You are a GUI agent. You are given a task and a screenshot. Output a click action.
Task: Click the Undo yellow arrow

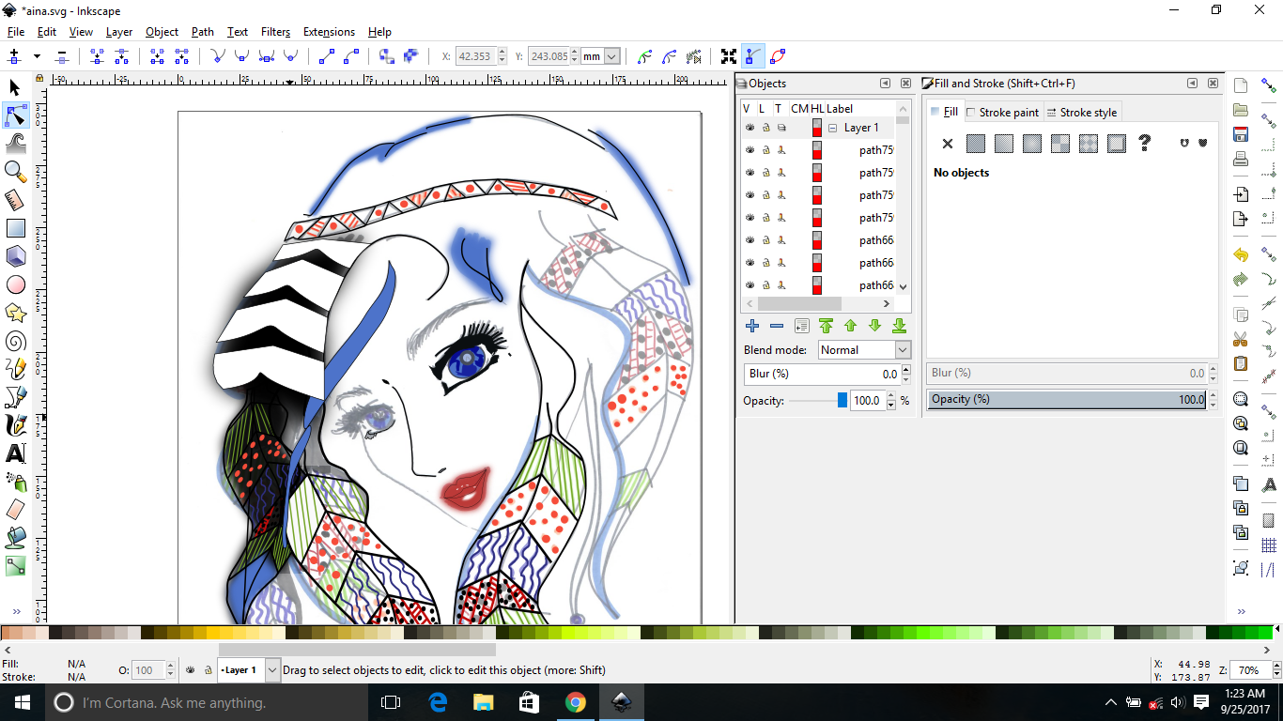coord(1241,255)
